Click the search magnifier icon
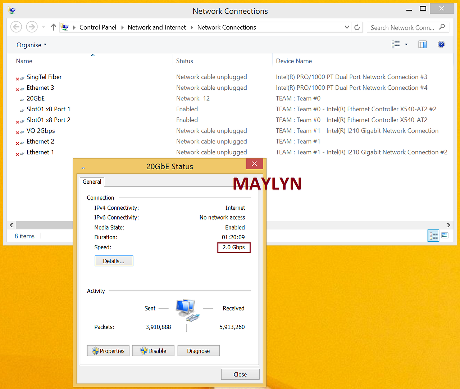The image size is (460, 389). pos(442,27)
